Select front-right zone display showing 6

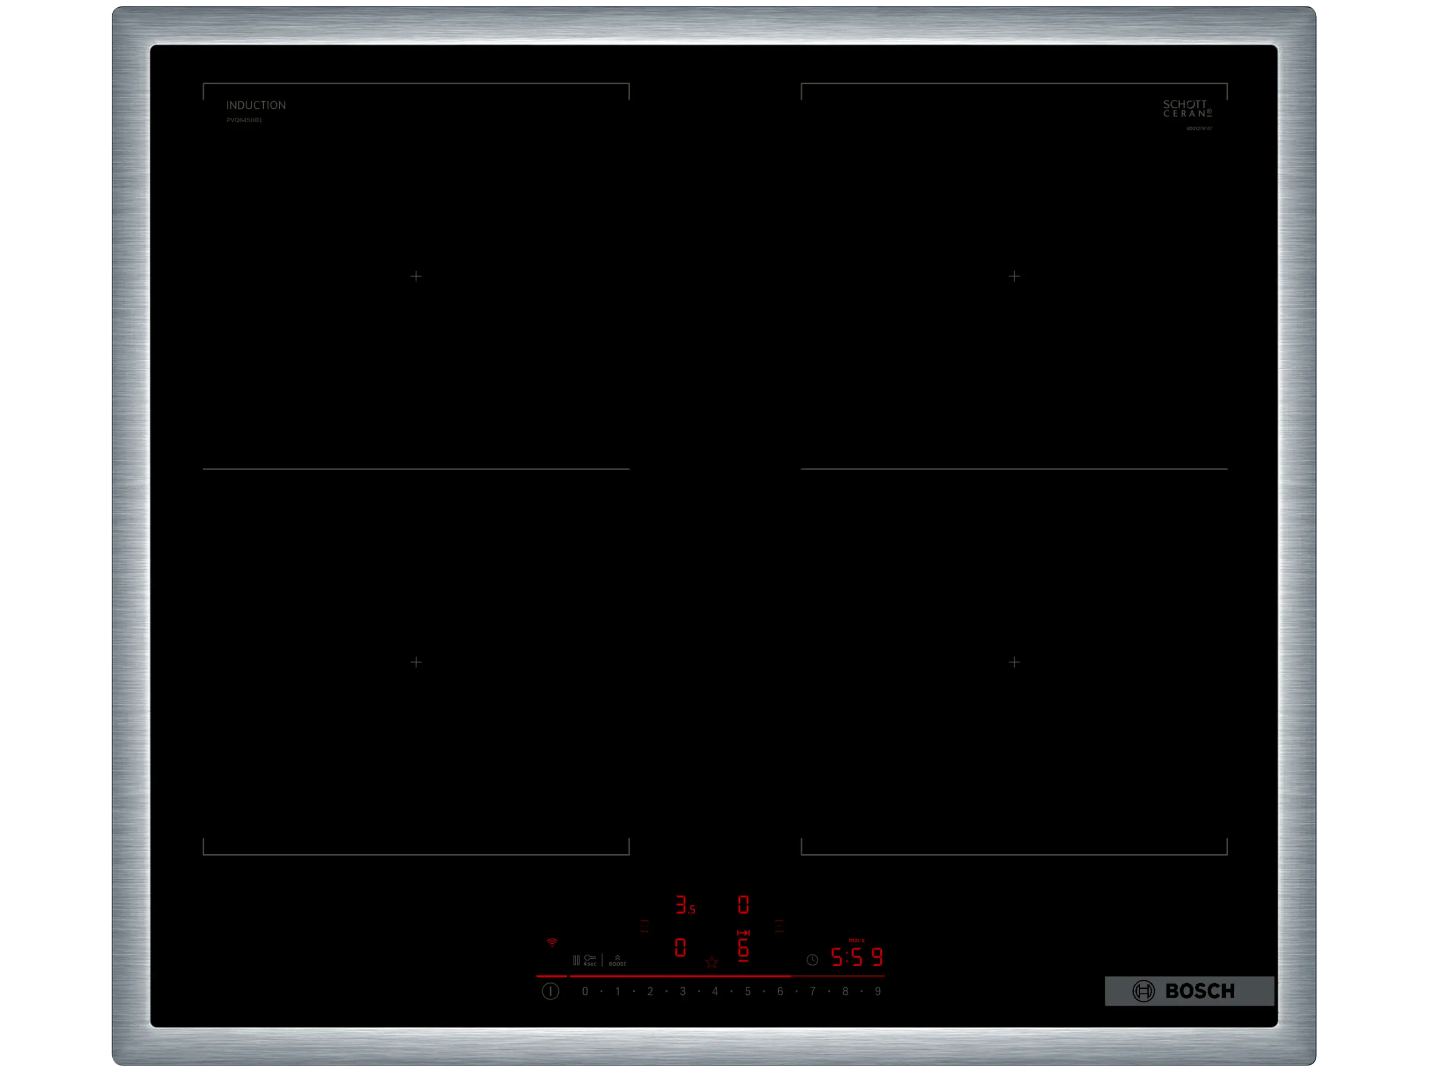tap(743, 947)
